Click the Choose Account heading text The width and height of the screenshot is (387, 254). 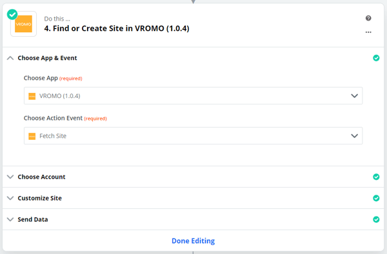[41, 177]
